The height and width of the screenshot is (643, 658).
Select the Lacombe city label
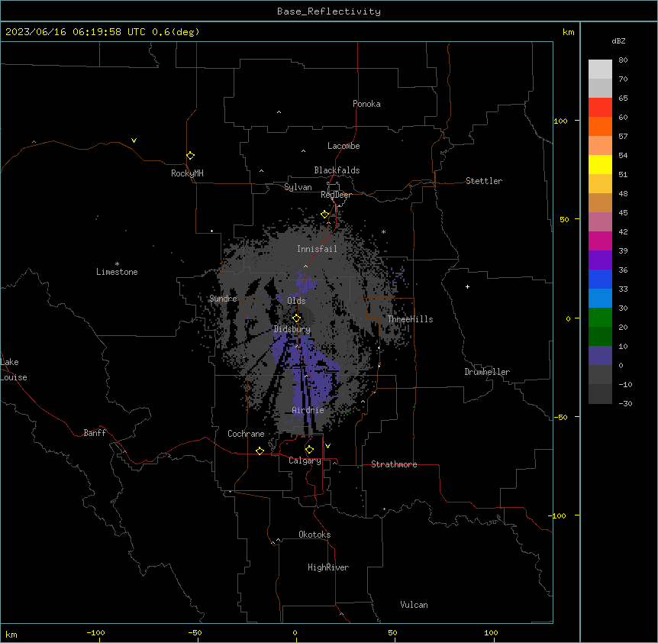coord(344,146)
